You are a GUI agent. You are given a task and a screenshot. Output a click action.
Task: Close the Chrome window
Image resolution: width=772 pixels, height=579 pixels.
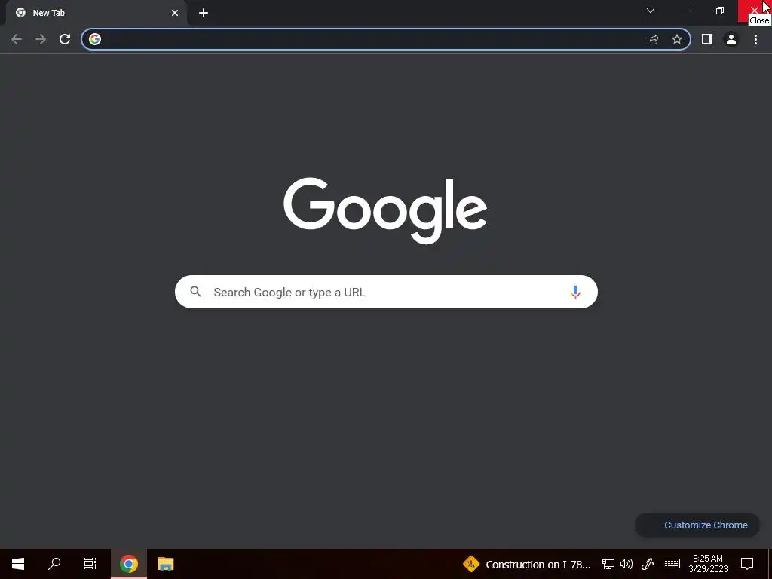[754, 11]
